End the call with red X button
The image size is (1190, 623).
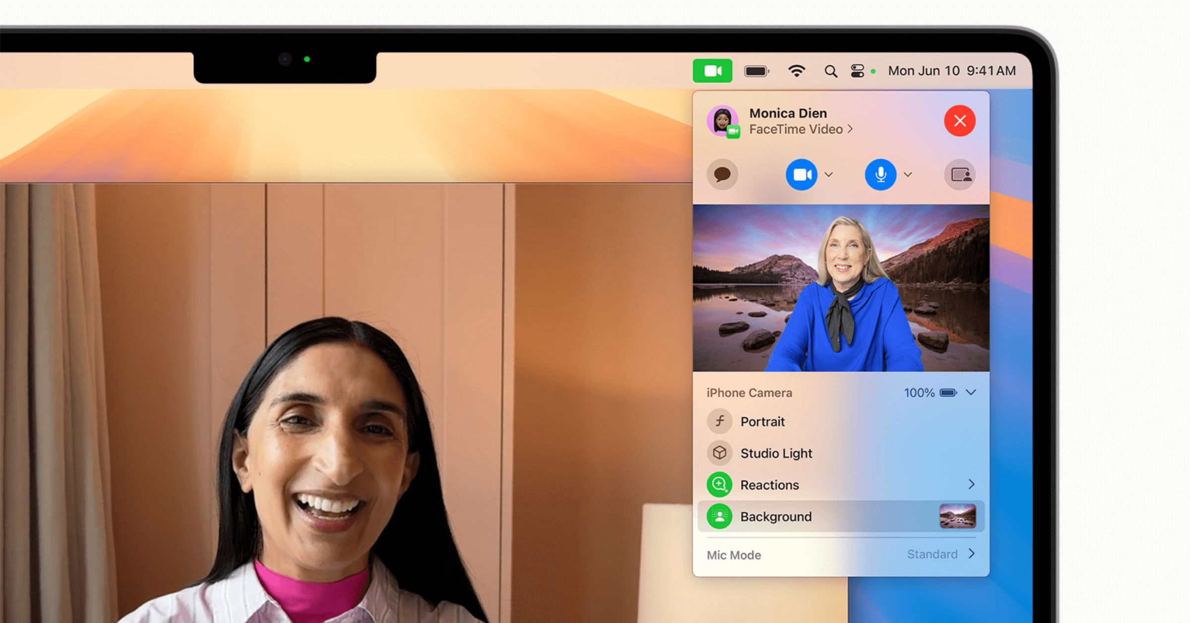click(960, 121)
